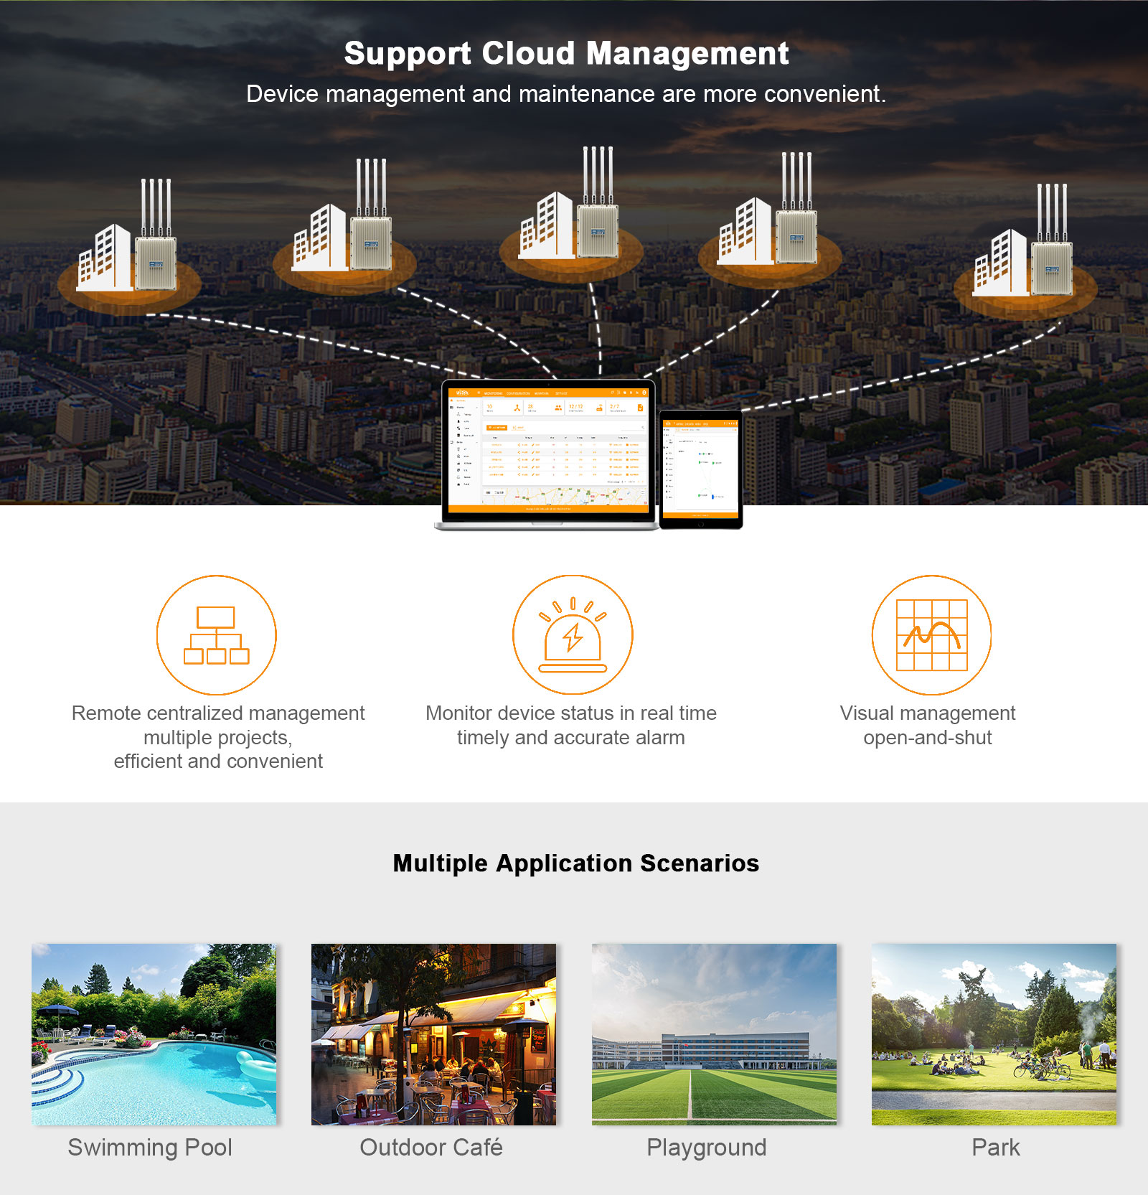Open the Park scenario photo
Screen dimensions: 1148x1195
tap(994, 1034)
